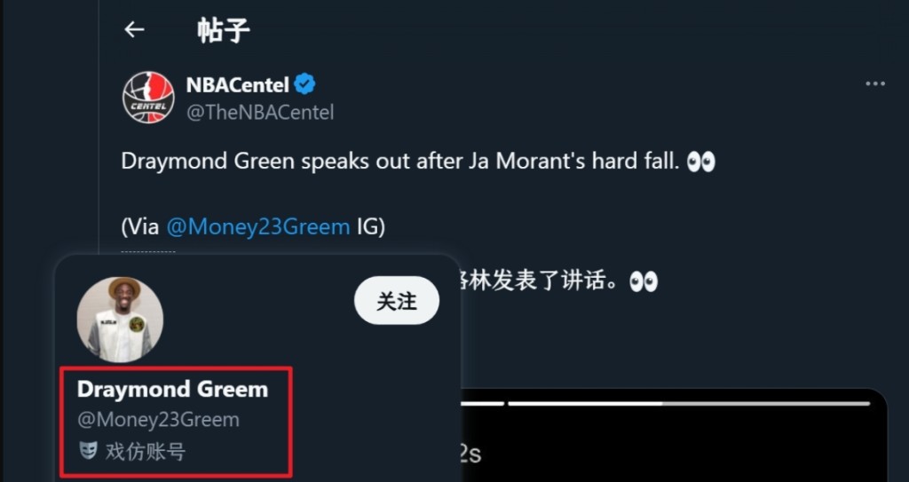Click the eyes emoji in translated text
909x482 pixels.
tap(644, 282)
